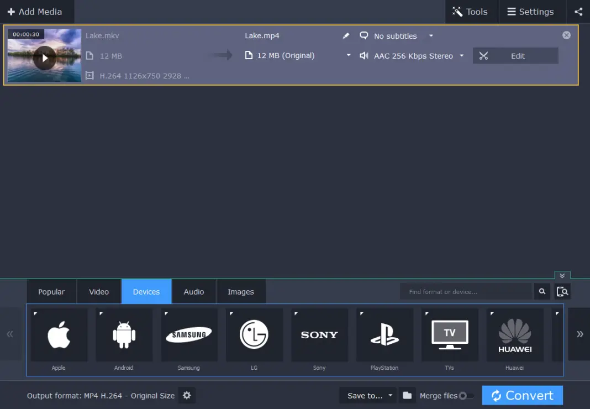Click the Lake.mp4 output name
The width and height of the screenshot is (590, 409).
[x=262, y=35]
